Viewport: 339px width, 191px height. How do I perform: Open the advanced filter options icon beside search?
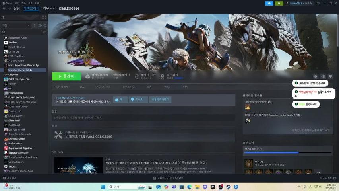tap(44, 32)
